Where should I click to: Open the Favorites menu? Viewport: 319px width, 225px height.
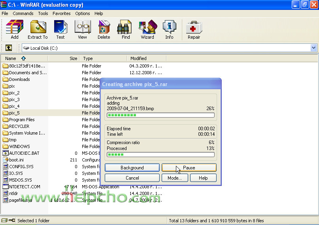click(x=61, y=13)
